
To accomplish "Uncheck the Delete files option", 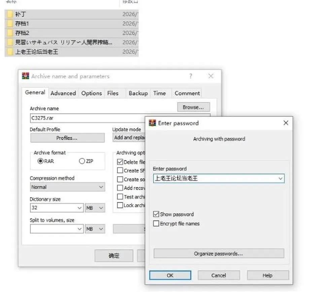I will click(x=120, y=162).
